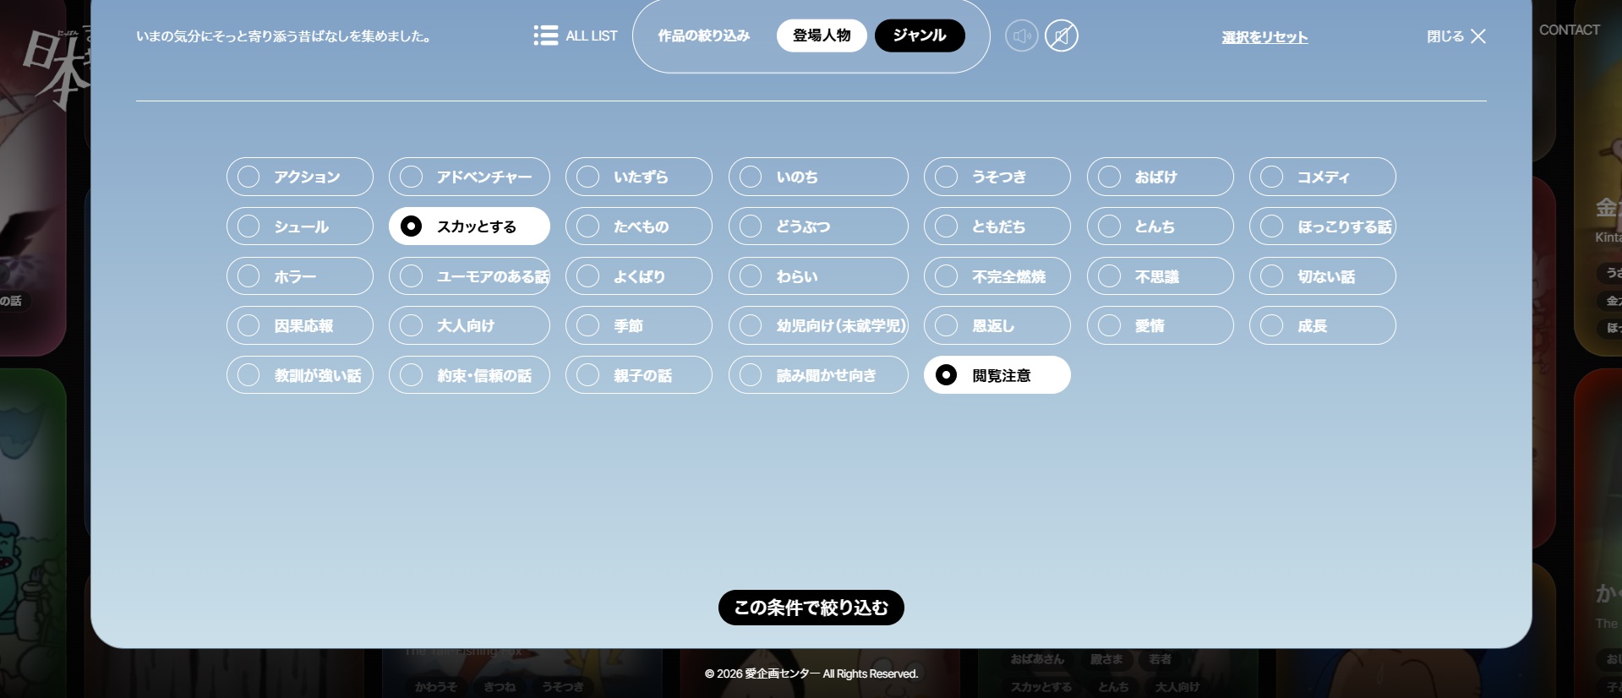The image size is (1622, 698).
Task: Select the ホラー genre option
Action: (x=300, y=276)
